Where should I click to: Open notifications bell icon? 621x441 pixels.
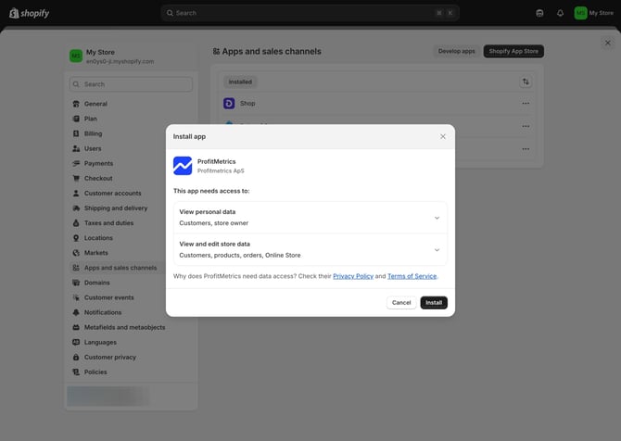point(560,13)
